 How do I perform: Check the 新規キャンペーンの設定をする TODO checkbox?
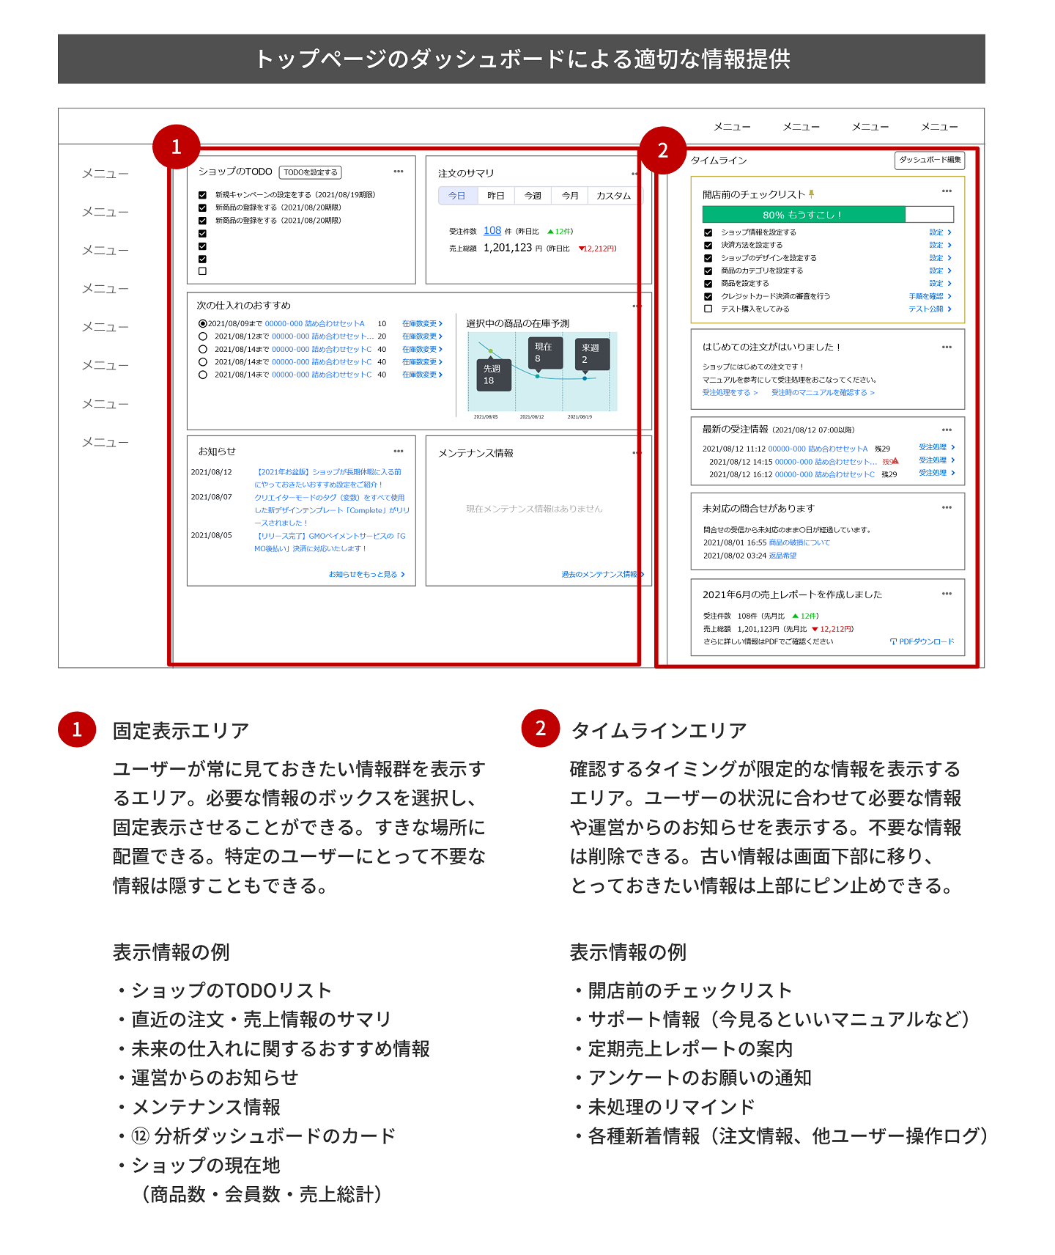tap(202, 195)
